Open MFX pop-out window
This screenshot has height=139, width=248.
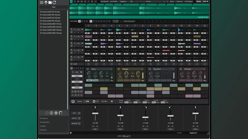click(79, 113)
